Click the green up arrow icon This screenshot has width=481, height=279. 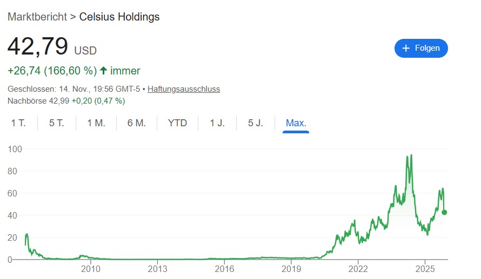point(103,71)
